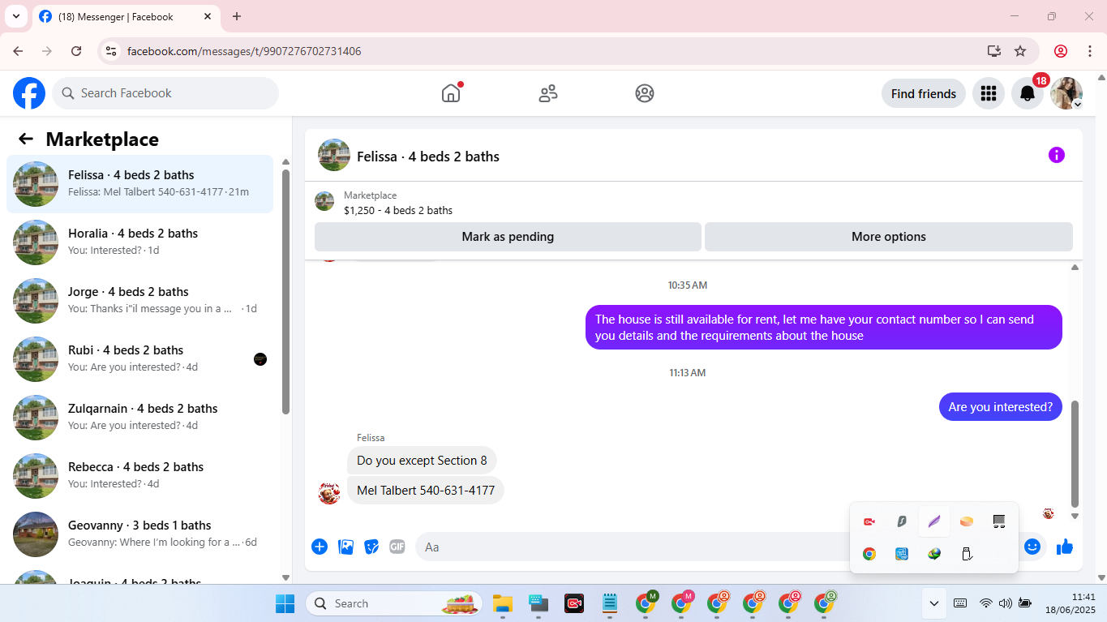1107x622 pixels.
Task: Open Geovanny · 3 beds 1 baths chat
Action: tap(140, 534)
